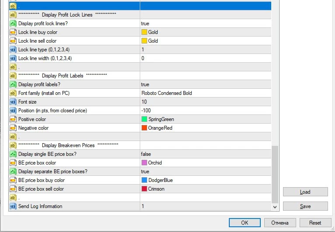Click the boolean icon beside Display single BE price box
The image size is (335, 232).
click(13, 154)
